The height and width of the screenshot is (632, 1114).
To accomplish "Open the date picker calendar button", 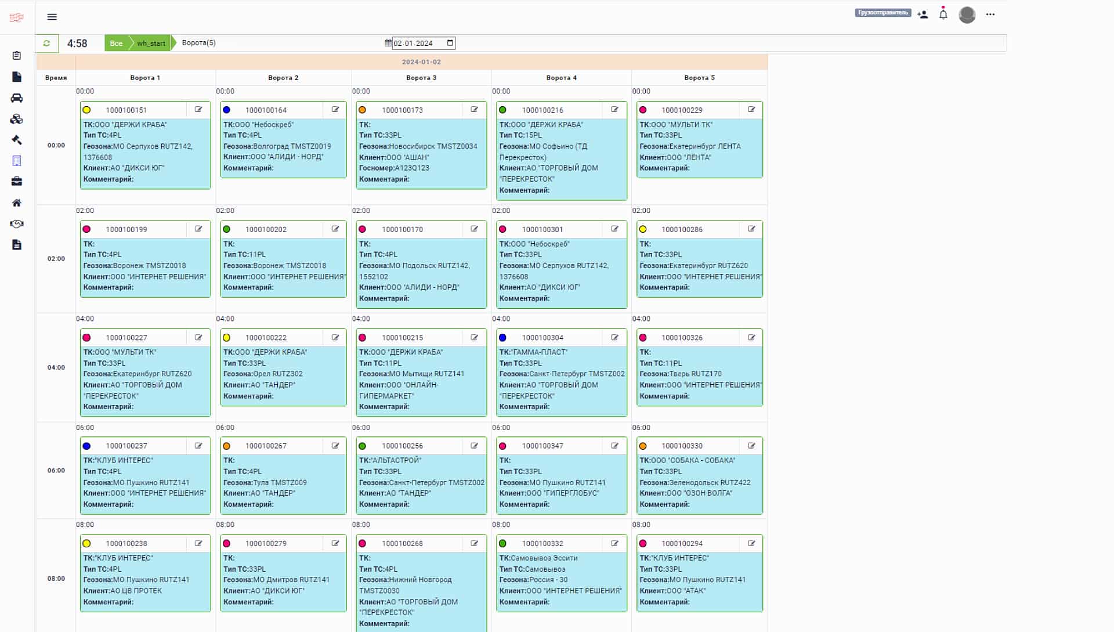I will coord(450,43).
